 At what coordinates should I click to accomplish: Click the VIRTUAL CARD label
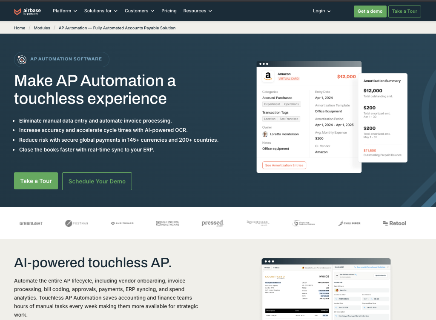point(289,79)
